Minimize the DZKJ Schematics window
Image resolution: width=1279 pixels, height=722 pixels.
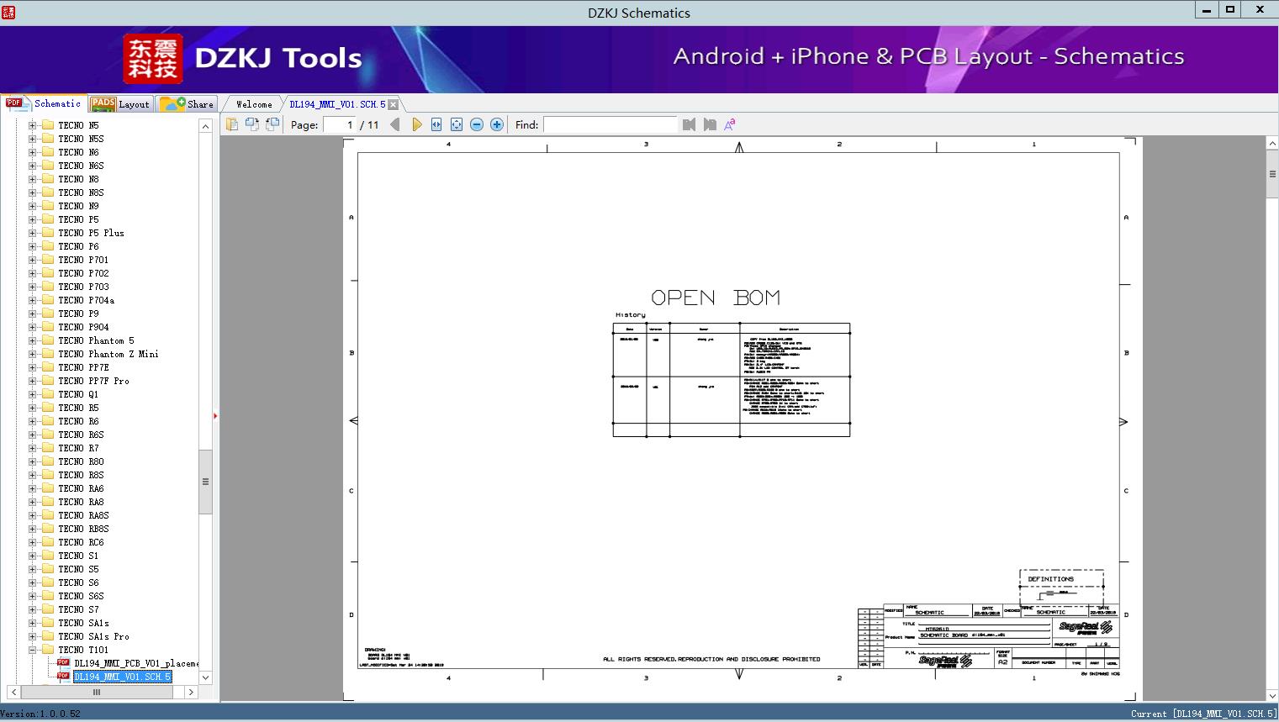tap(1206, 9)
